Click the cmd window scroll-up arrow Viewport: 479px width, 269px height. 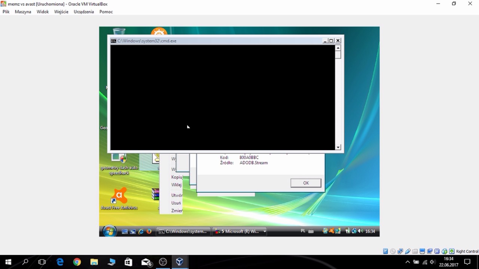click(338, 48)
